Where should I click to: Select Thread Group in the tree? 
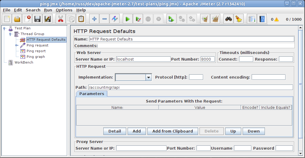pos(32,34)
